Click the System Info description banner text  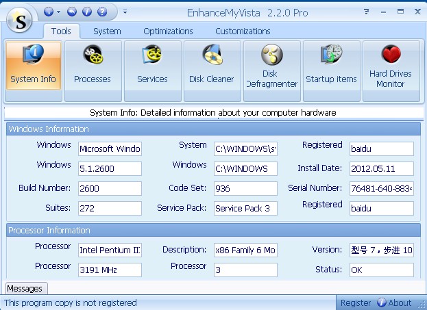click(x=213, y=113)
